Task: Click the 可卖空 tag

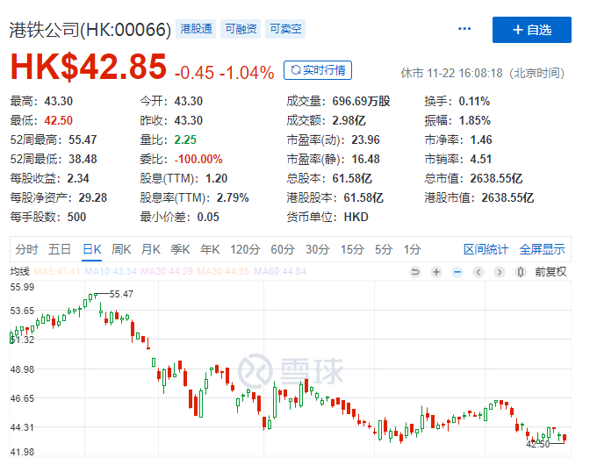Action: [285, 29]
